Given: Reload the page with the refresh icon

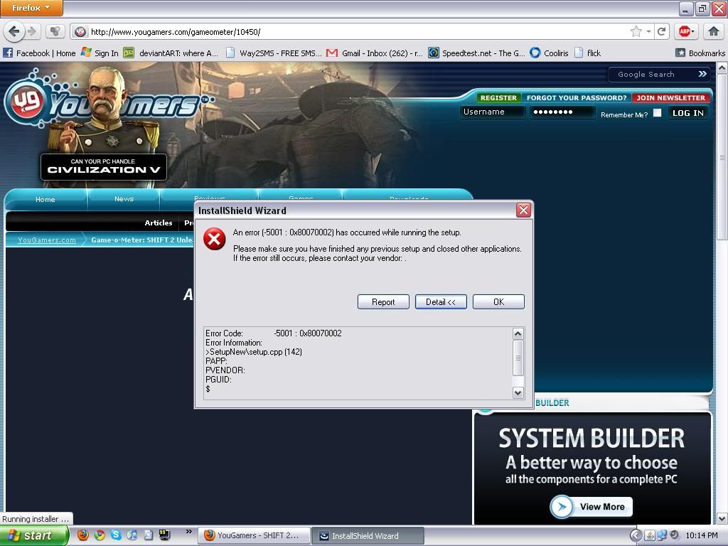Looking at the screenshot, I should 661,31.
